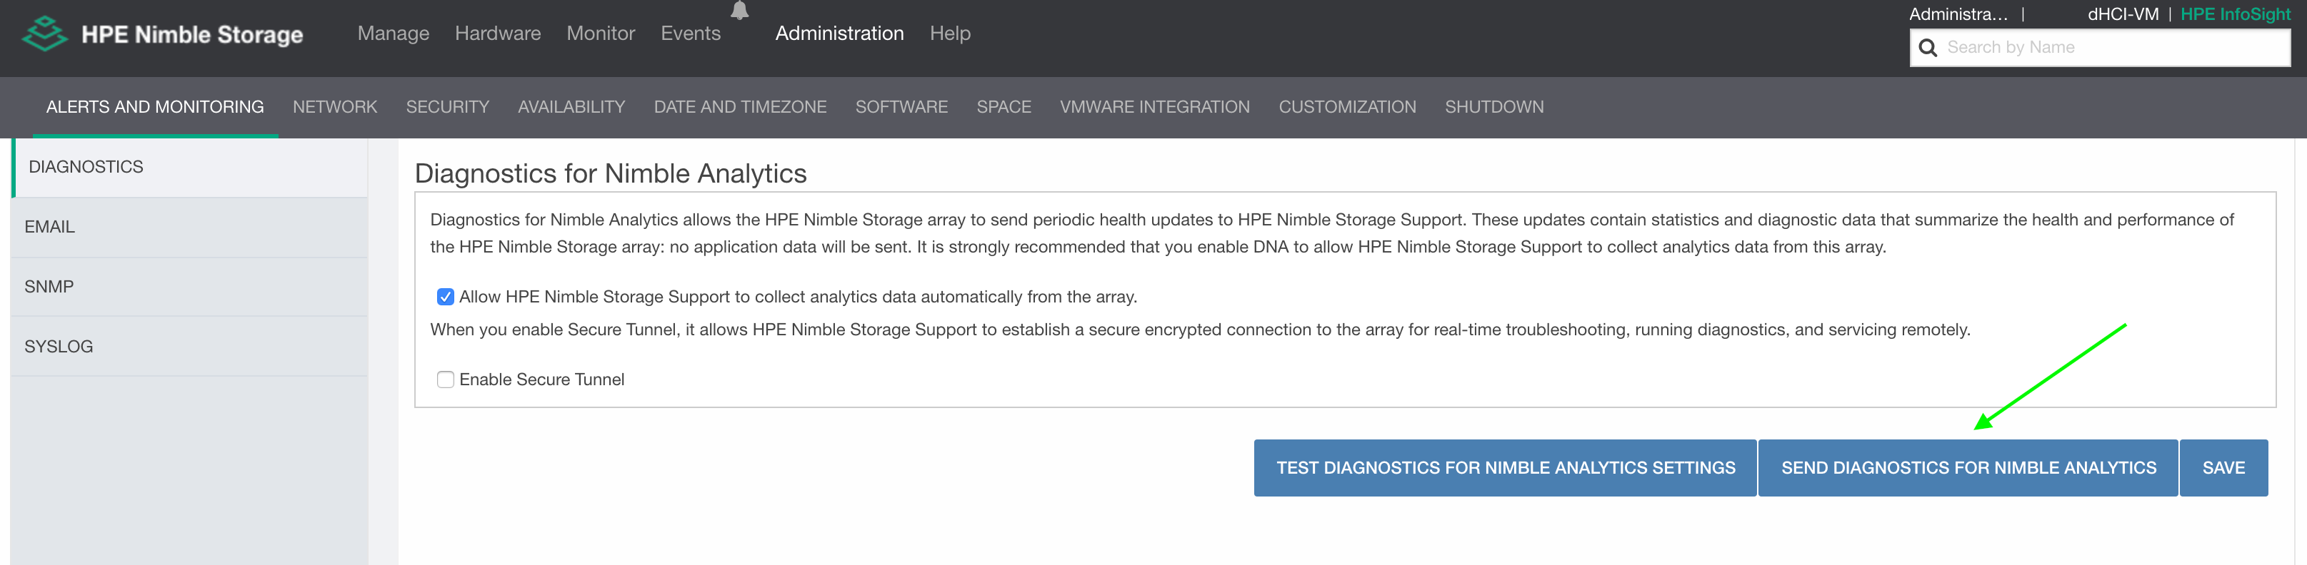
Task: Open the Monitor menu
Action: click(601, 33)
